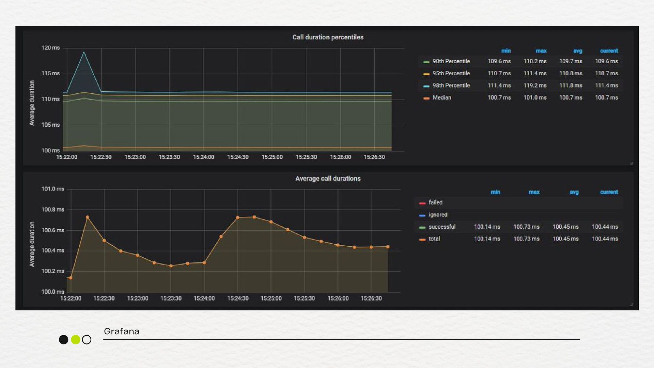Toggle the ignored series in legend
This screenshot has height=368, width=654.
coord(438,215)
